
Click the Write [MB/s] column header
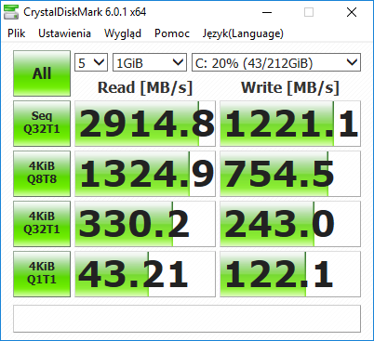pos(290,87)
